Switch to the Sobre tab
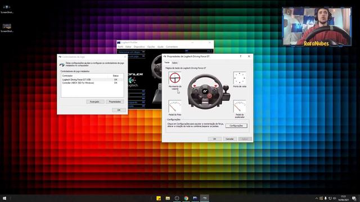The width and height of the screenshot is (360, 202). [x=175, y=63]
